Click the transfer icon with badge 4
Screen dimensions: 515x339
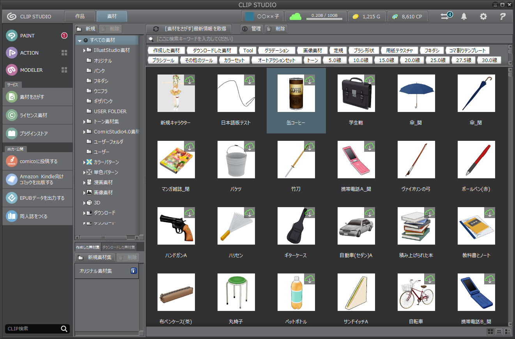pos(444,16)
